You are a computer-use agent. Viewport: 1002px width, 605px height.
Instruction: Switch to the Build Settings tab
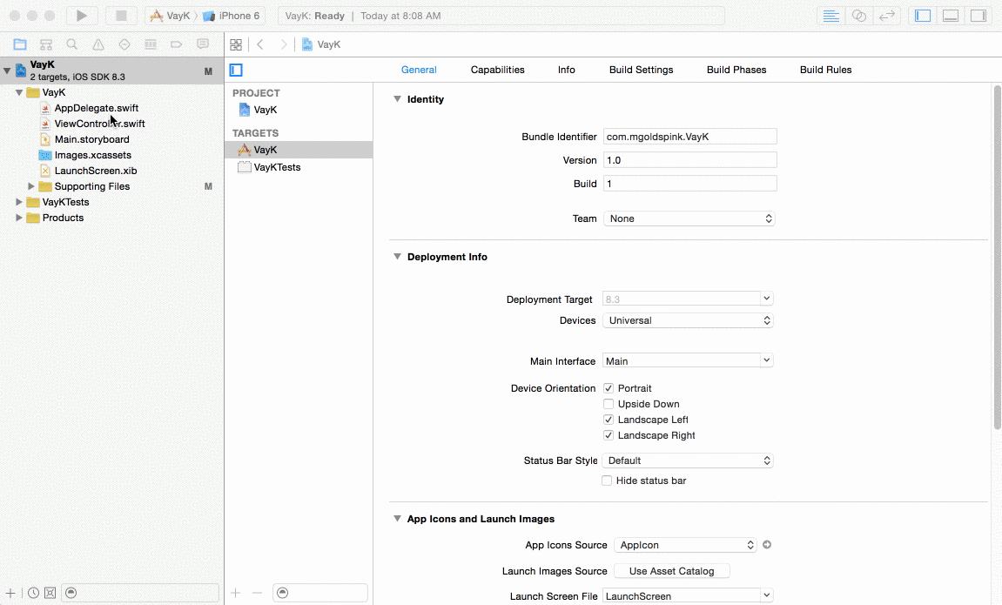641,70
